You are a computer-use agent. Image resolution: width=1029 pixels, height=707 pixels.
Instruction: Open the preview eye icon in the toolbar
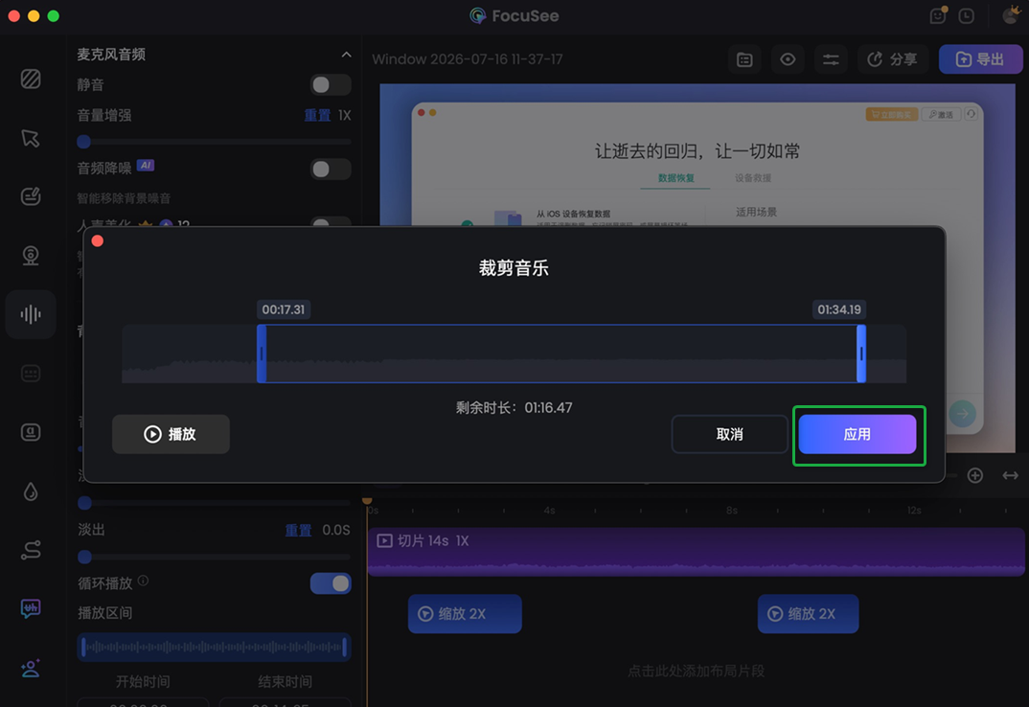pos(788,59)
